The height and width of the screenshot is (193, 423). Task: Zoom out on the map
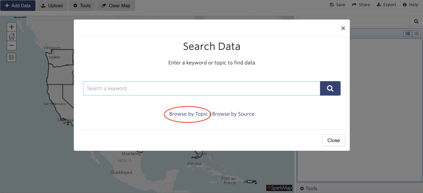12,46
